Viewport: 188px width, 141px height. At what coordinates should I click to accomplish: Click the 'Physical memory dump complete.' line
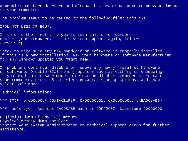(x=35, y=121)
